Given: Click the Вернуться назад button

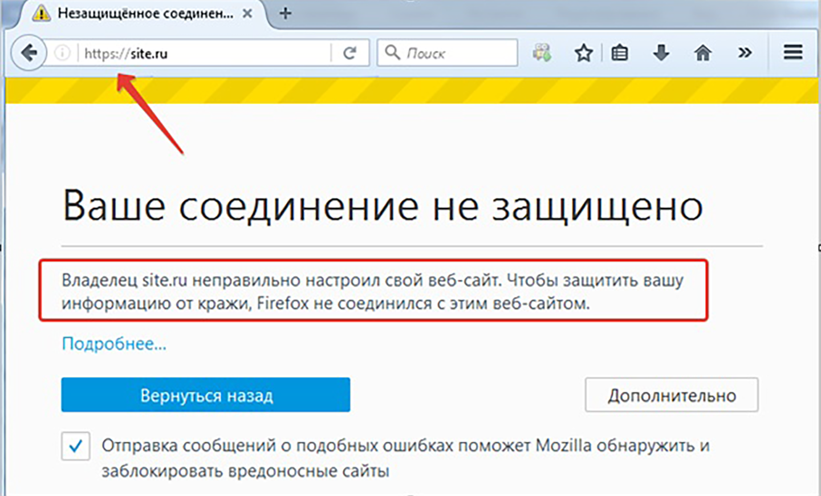Looking at the screenshot, I should (206, 395).
